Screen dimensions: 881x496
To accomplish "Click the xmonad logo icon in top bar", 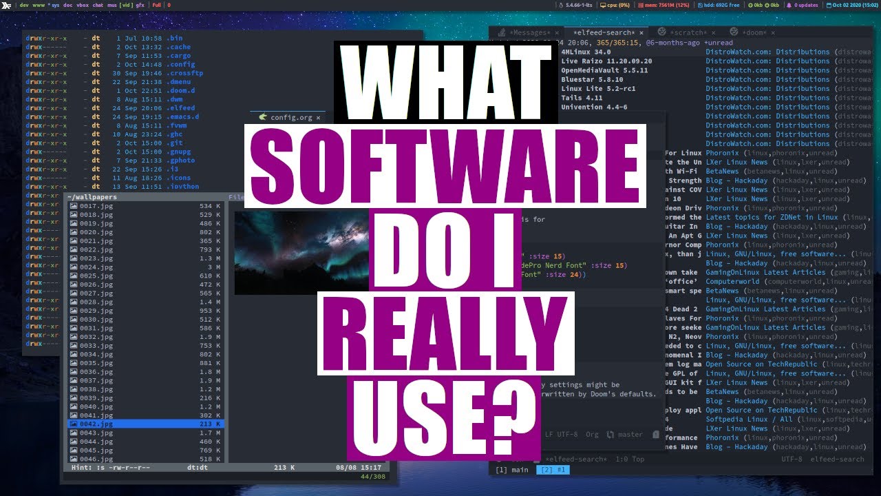I will pyautogui.click(x=7, y=5).
